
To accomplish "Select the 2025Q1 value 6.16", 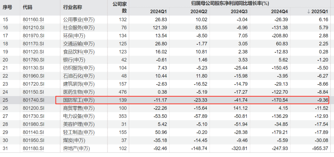I will tap(324, 20).
